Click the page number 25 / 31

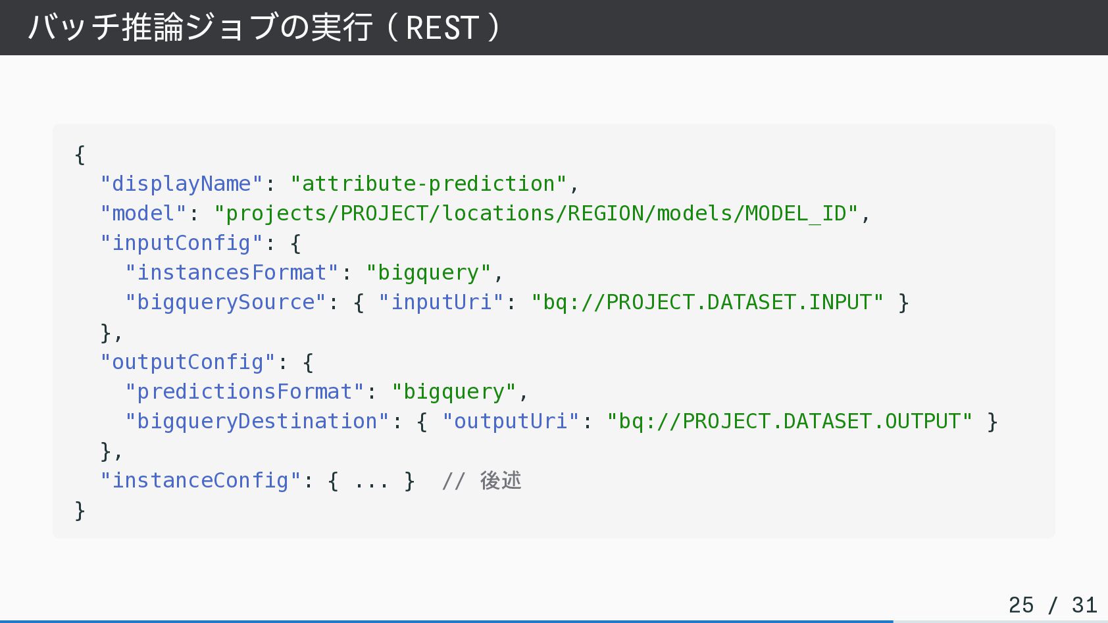click(x=1052, y=605)
